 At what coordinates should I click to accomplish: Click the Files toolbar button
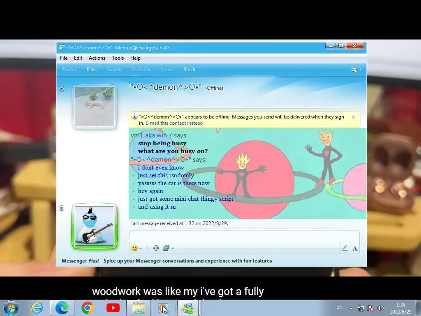pyautogui.click(x=91, y=70)
